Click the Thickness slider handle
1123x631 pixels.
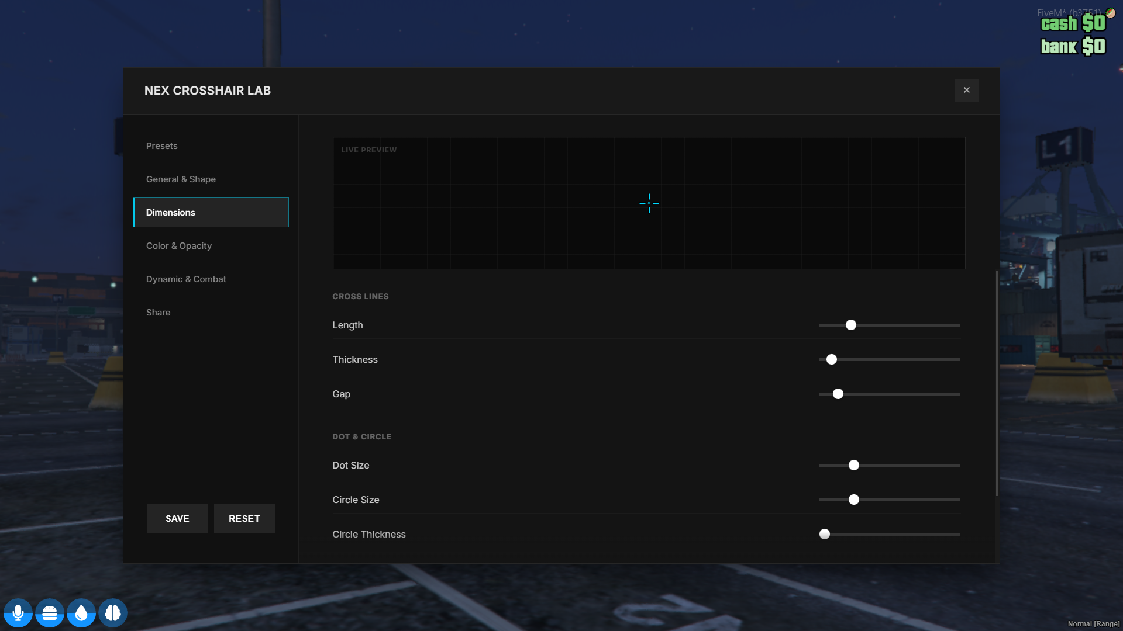(832, 359)
